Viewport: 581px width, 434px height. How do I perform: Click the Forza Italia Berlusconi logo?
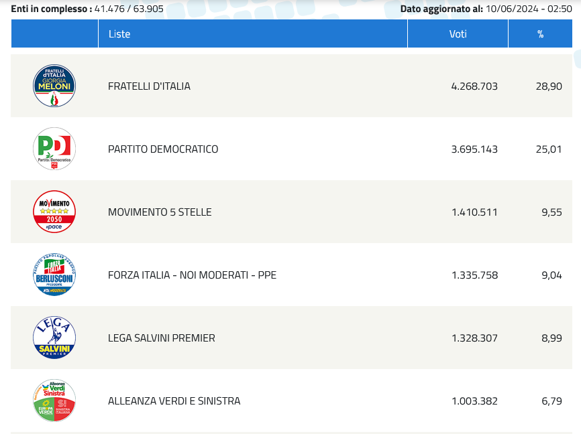click(x=54, y=275)
